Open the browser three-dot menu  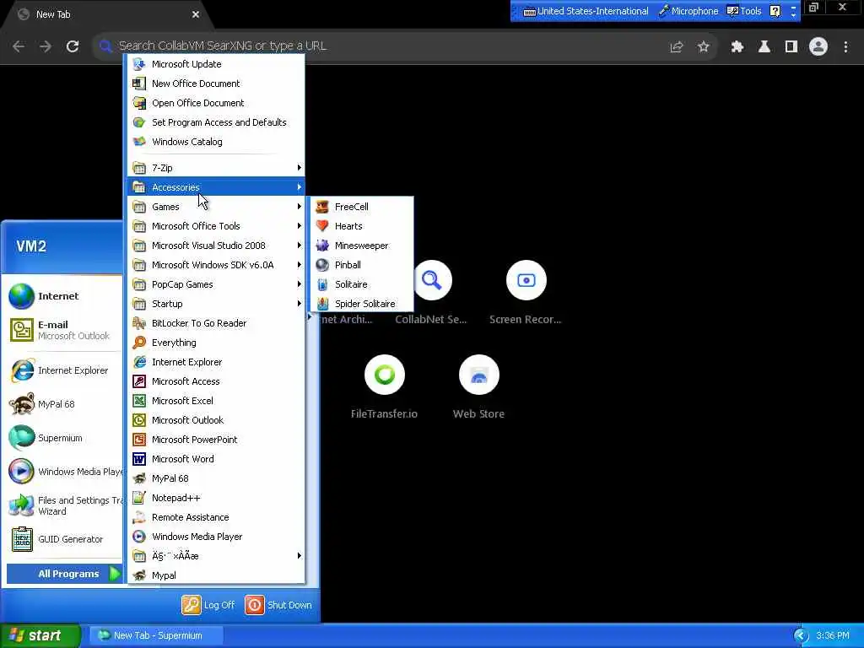(845, 47)
